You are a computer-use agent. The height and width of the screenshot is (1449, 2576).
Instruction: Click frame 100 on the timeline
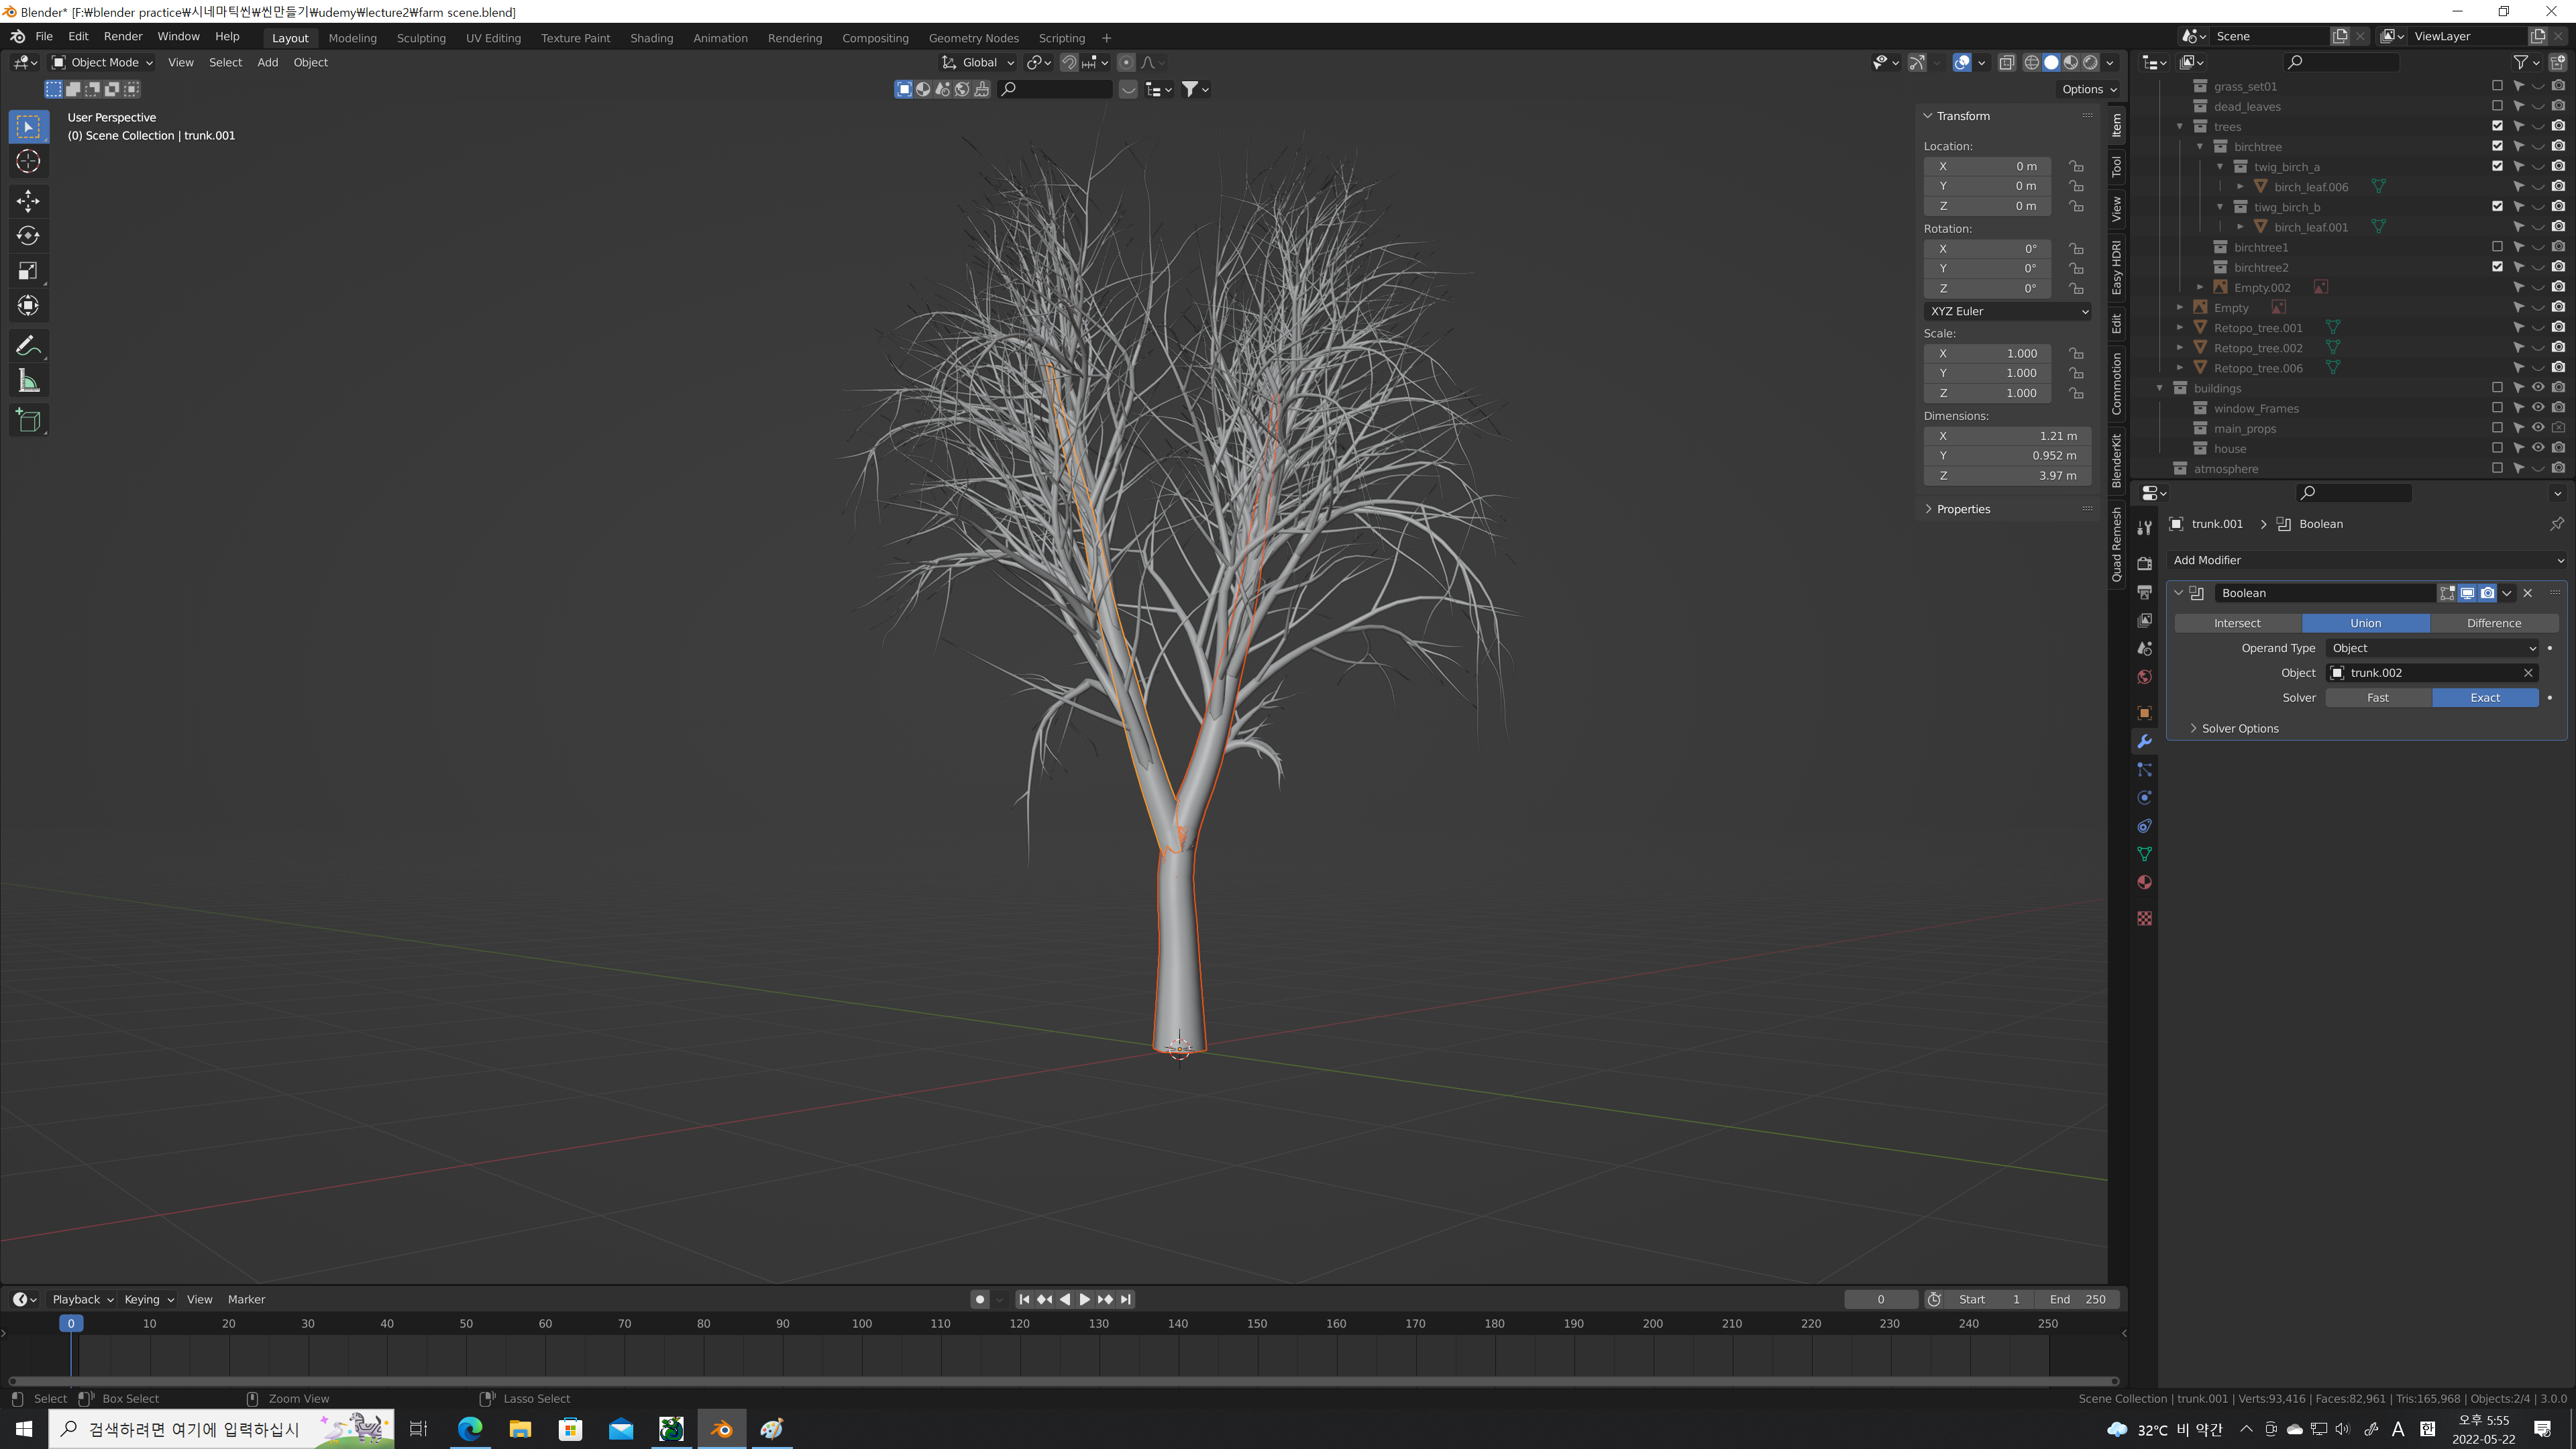[861, 1324]
